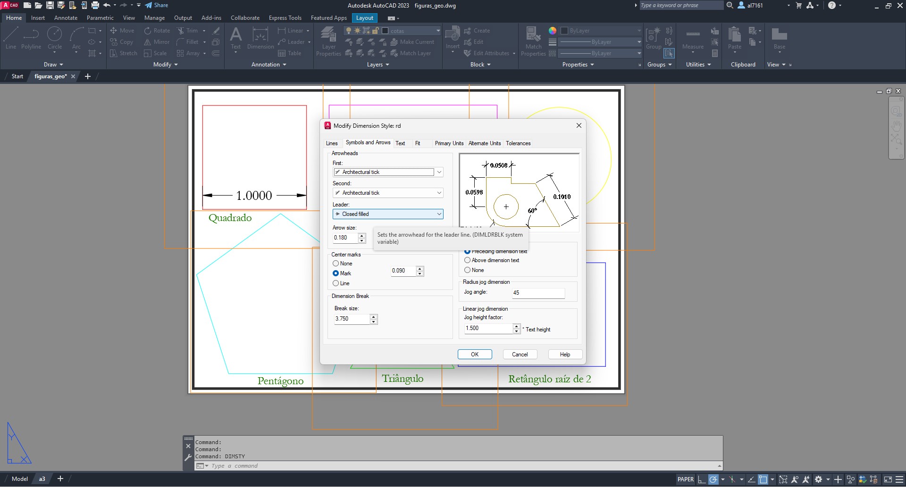Click the Insert block icon

pos(452,37)
